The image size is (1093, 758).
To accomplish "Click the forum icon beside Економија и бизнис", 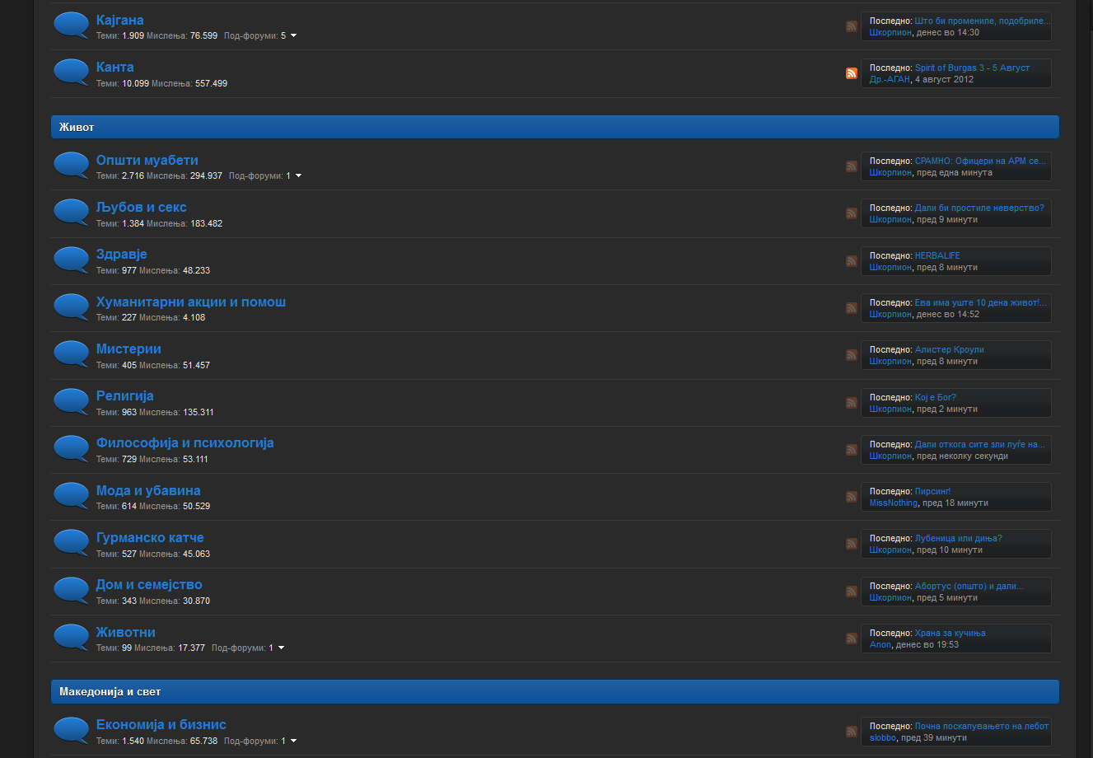I will [72, 730].
